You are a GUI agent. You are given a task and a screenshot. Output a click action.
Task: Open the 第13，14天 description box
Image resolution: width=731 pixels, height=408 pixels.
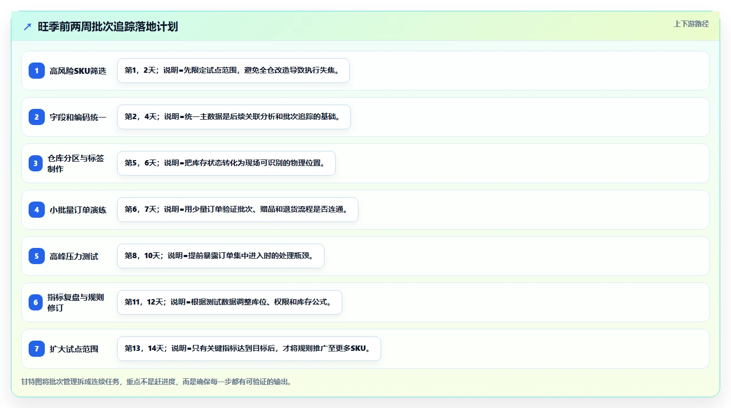pyautogui.click(x=249, y=349)
